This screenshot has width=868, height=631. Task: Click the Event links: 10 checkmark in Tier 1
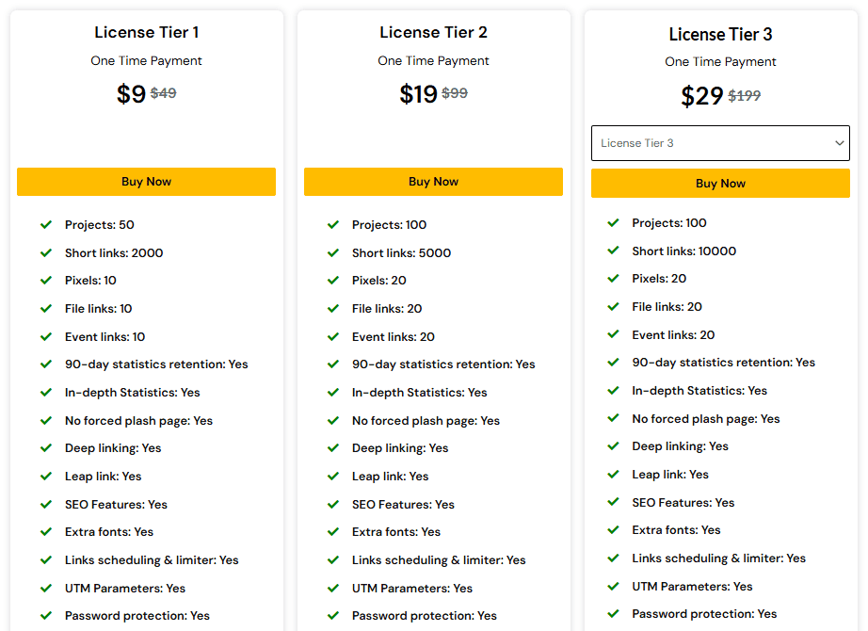click(46, 336)
